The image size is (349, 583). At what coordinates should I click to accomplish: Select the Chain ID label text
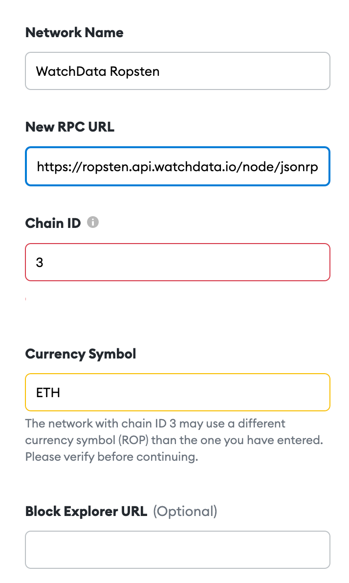(x=52, y=223)
